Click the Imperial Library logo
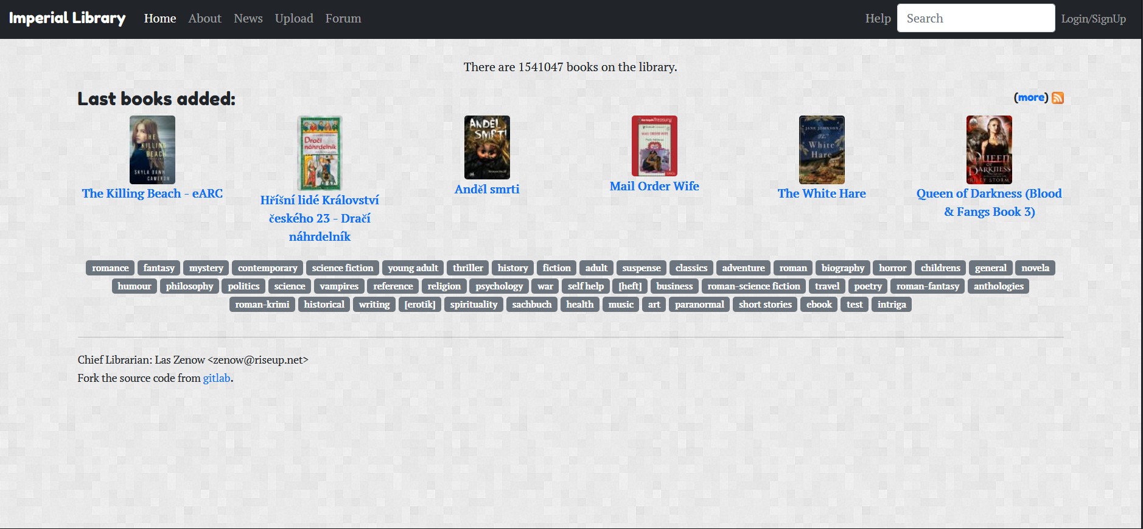Screen dimensions: 1143x529 (x=68, y=18)
